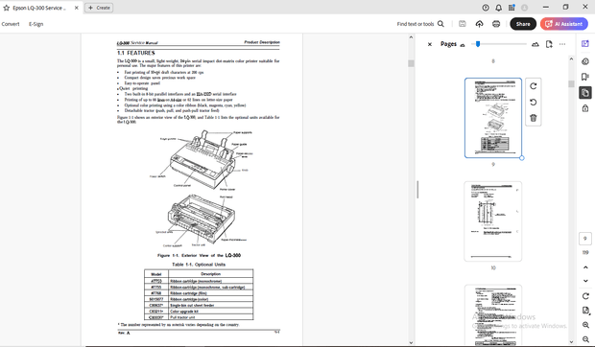
Task: Click the Share button
Action: coord(523,24)
